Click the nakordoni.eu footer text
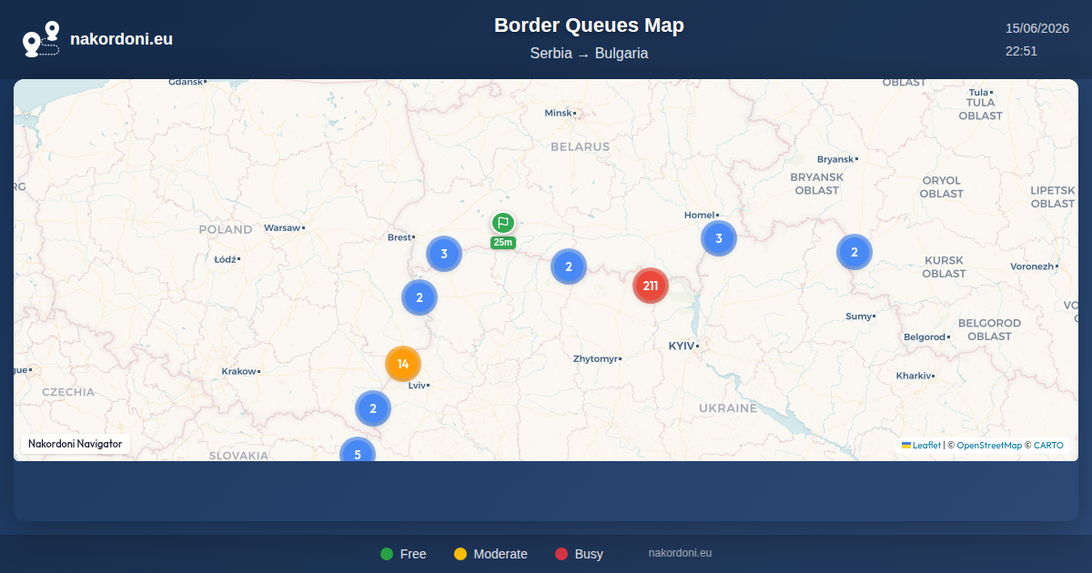 click(680, 553)
